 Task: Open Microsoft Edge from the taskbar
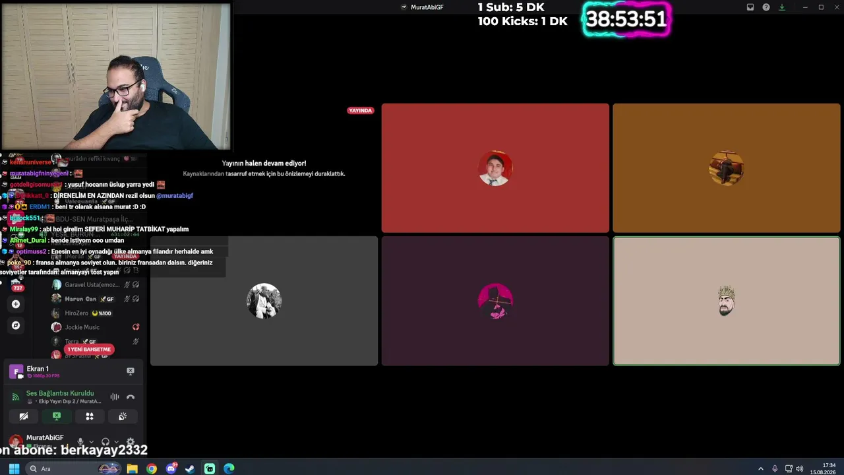(229, 468)
